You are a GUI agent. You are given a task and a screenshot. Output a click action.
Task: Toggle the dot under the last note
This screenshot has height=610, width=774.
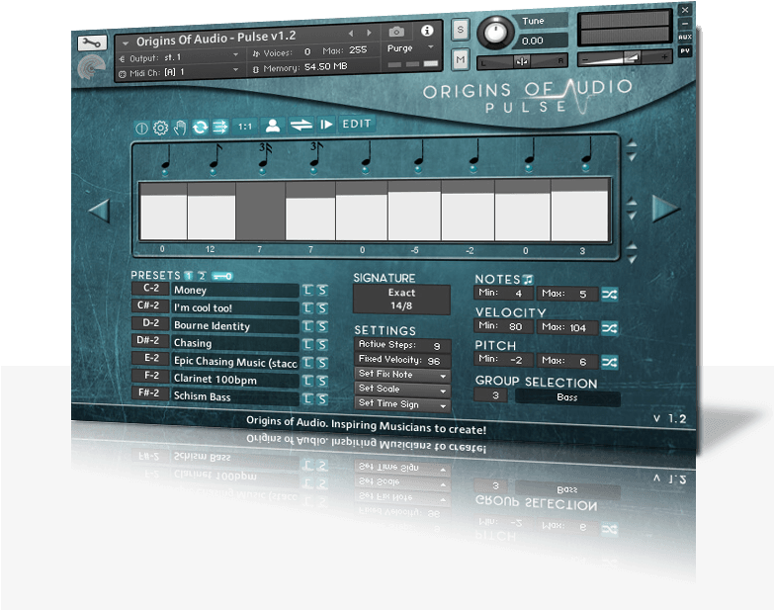[585, 167]
